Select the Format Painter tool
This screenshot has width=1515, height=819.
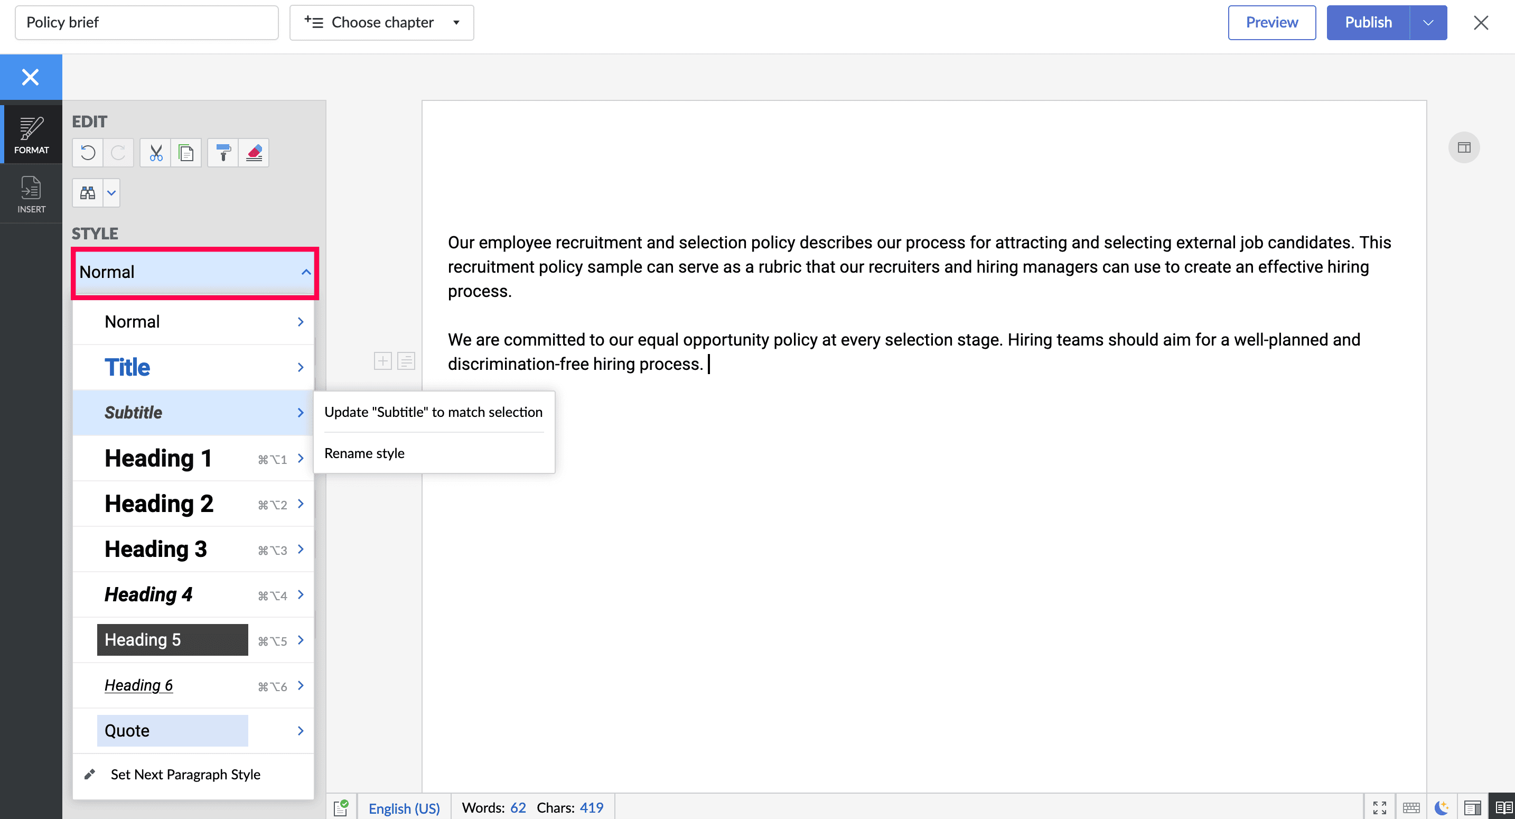pyautogui.click(x=223, y=153)
